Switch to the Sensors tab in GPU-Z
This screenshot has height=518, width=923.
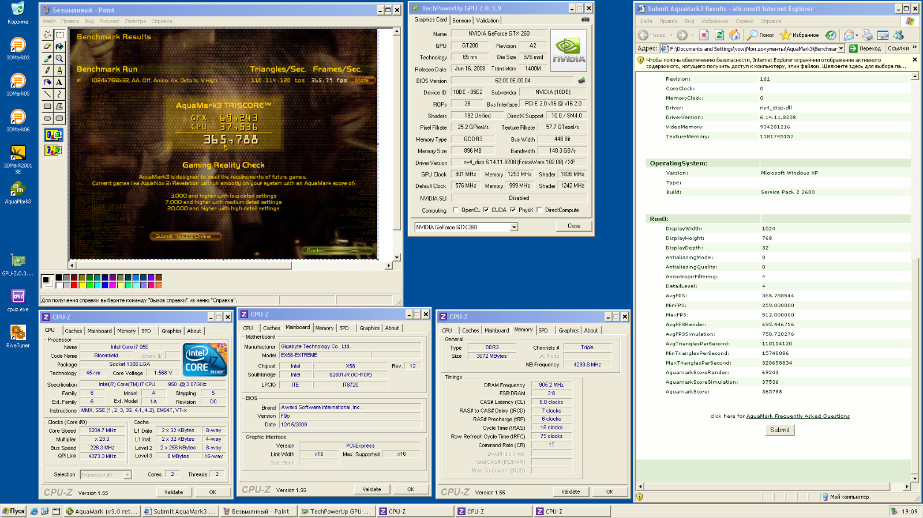coord(461,20)
